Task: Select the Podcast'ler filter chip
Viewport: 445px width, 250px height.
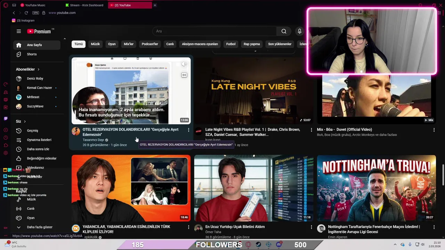Action: click(150, 44)
